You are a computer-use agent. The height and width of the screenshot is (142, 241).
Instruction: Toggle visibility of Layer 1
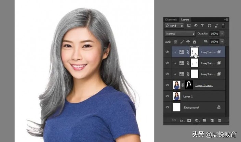(x=168, y=96)
